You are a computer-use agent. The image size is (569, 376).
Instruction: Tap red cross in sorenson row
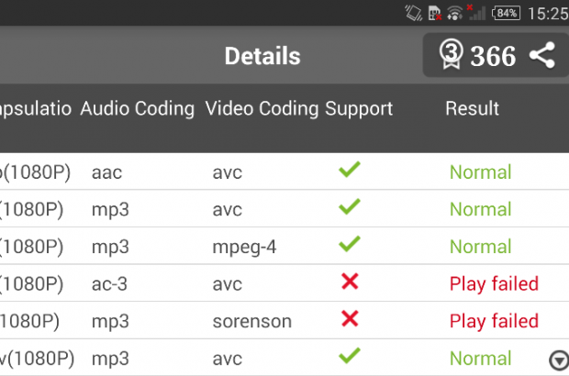click(349, 320)
